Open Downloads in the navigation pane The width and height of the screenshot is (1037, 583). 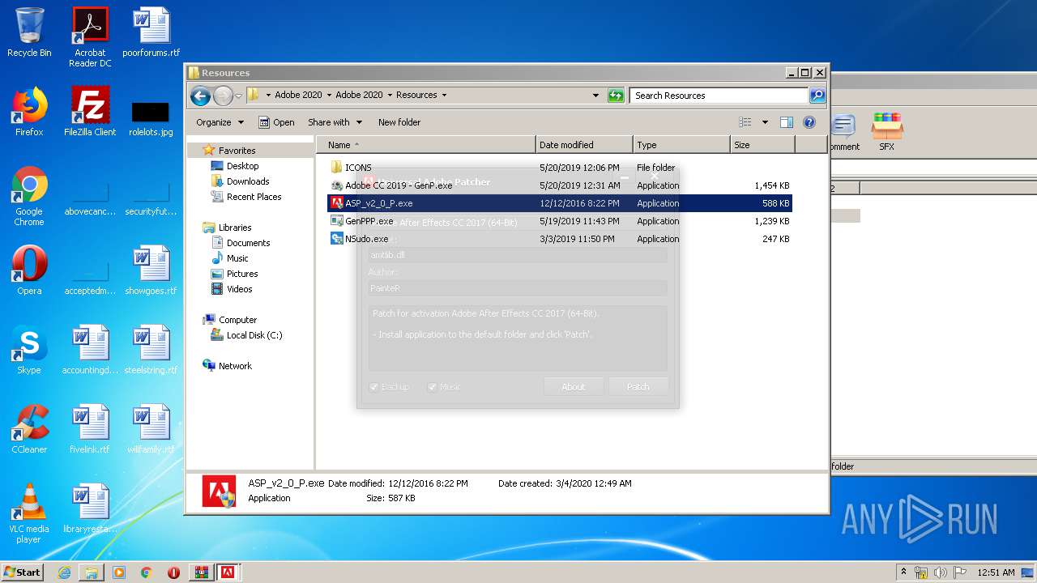coord(248,181)
